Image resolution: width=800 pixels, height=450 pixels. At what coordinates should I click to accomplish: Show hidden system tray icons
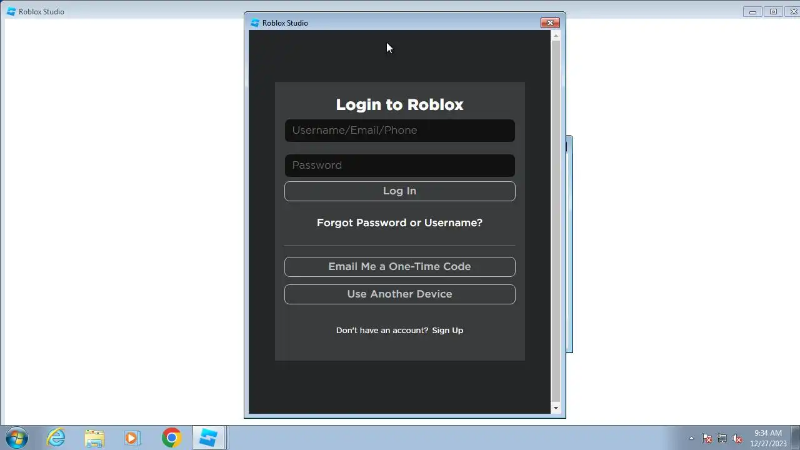coord(691,438)
